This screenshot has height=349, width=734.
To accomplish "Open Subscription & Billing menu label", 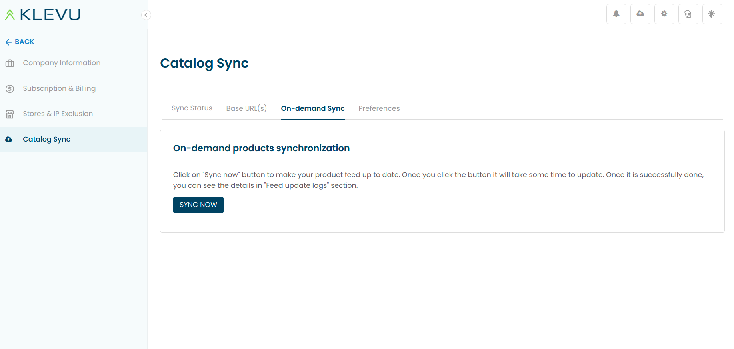I will pyautogui.click(x=59, y=88).
